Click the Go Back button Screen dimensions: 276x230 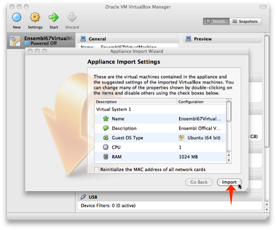pyautogui.click(x=199, y=182)
